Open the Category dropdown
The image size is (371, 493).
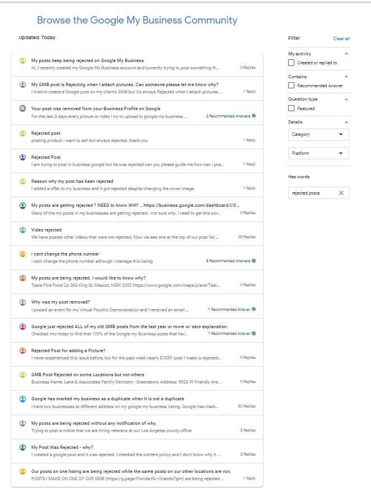[318, 135]
